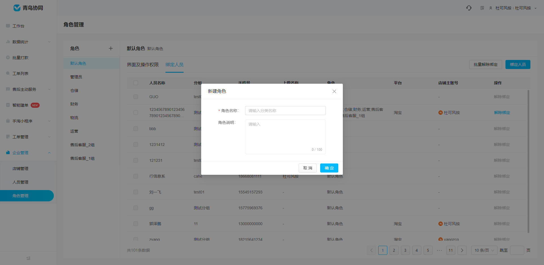Click the 企业管理 sidebar icon
Viewport: 544px width, 265px height.
coord(8,152)
